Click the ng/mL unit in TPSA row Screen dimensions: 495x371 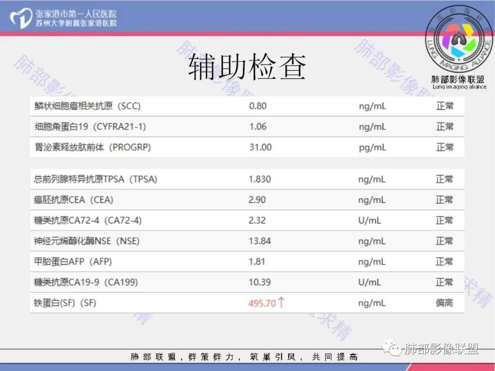pos(372,180)
